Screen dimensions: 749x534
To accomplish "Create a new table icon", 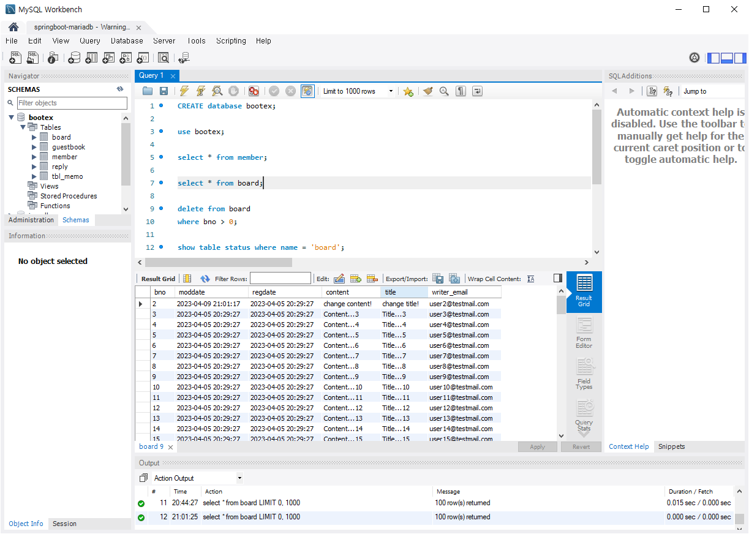I will point(91,58).
